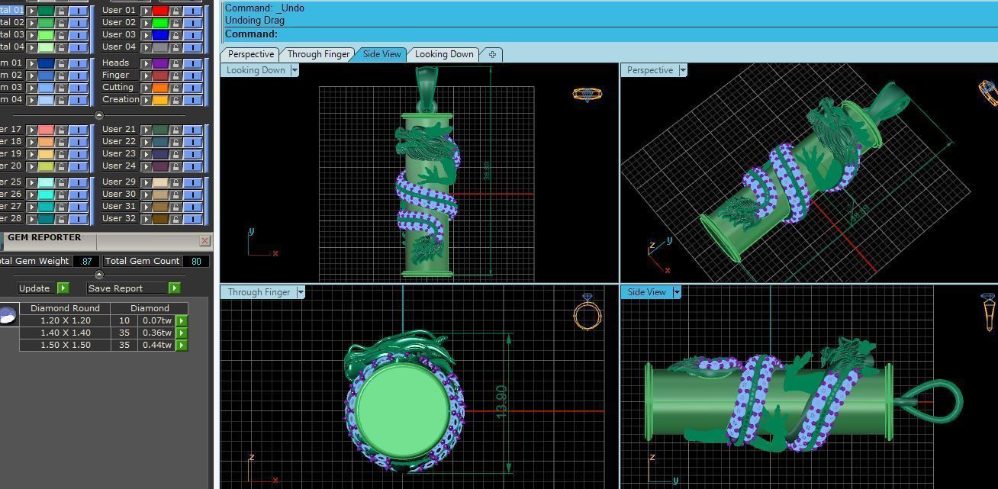The image size is (998, 489).
Task: Open the purple Heads color swatch
Action: coord(160,63)
